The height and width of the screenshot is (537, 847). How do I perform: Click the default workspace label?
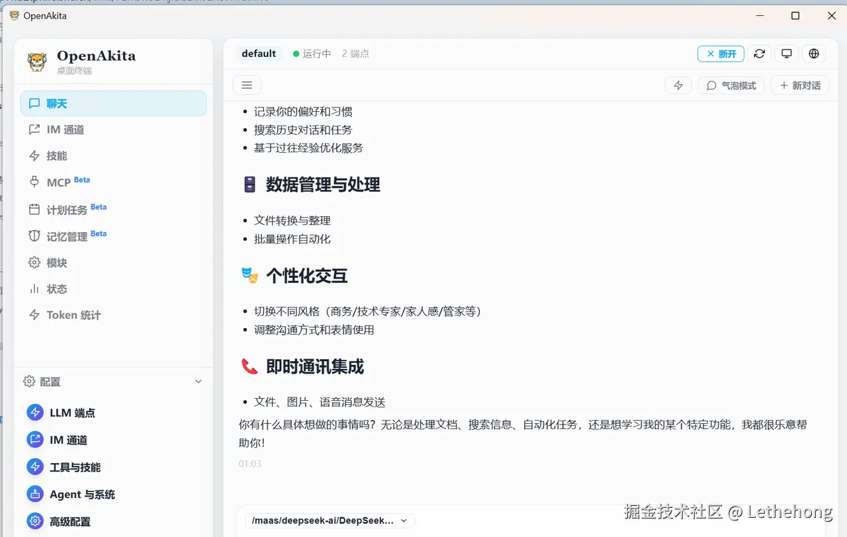point(259,54)
